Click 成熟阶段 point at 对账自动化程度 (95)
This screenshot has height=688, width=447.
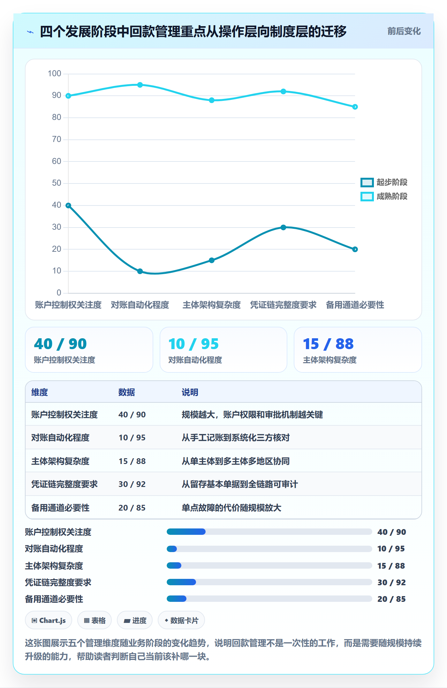[140, 85]
